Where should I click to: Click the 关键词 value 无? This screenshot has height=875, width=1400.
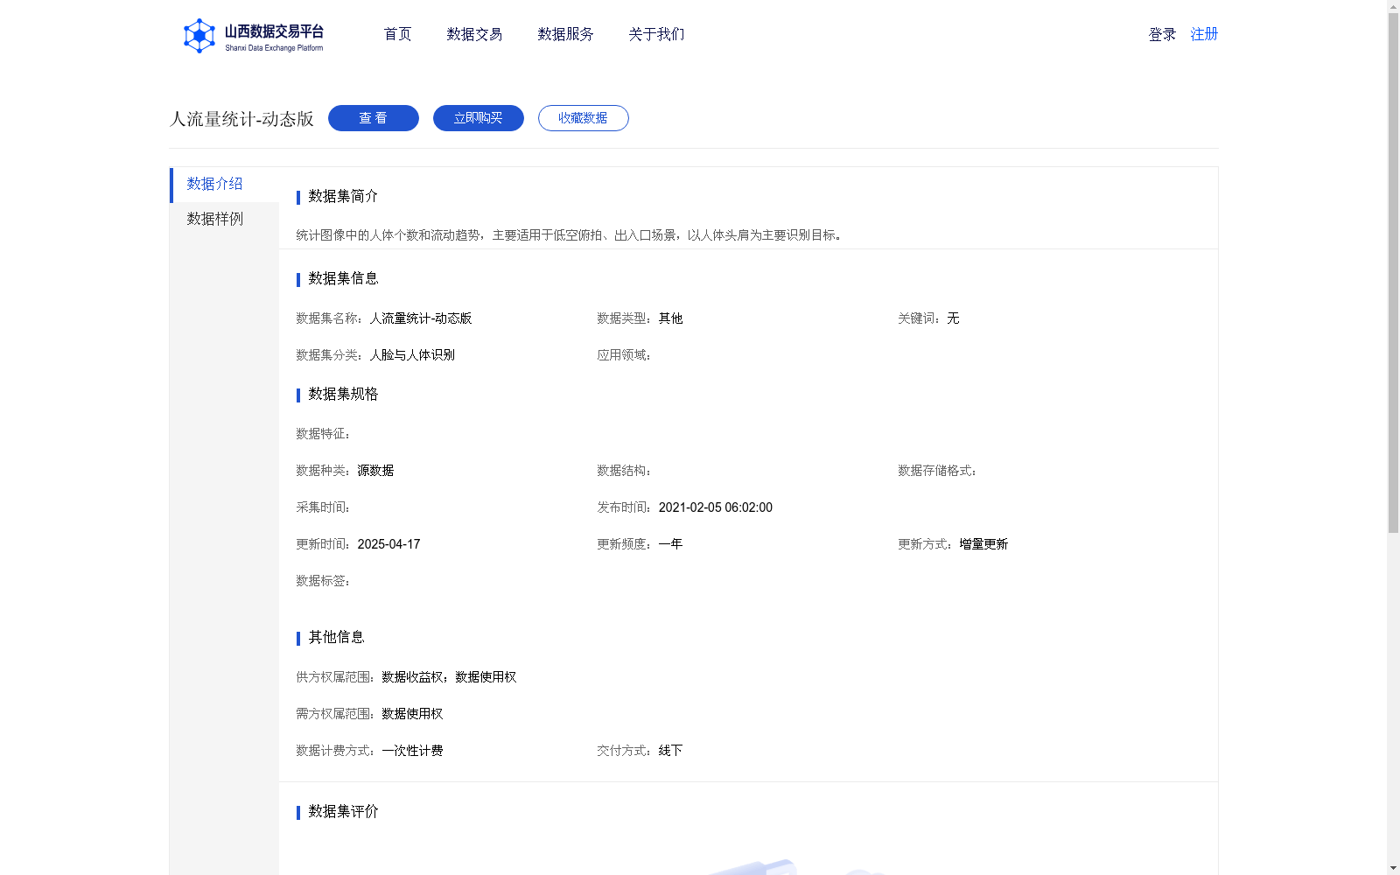[953, 318]
